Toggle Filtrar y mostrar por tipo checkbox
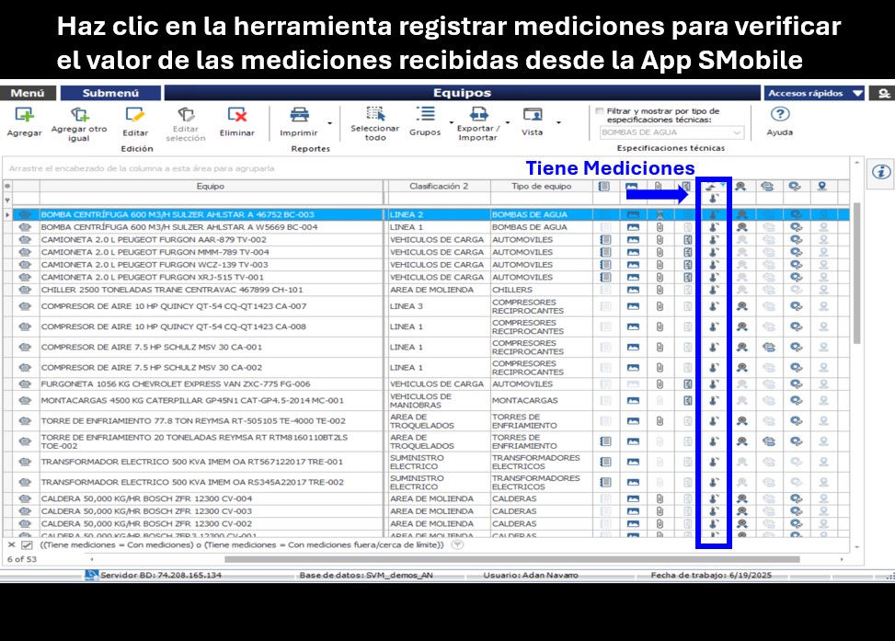The image size is (895, 641). (600, 111)
